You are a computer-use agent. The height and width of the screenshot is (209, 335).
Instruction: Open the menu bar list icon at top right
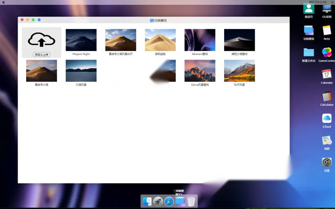[x=332, y=2]
